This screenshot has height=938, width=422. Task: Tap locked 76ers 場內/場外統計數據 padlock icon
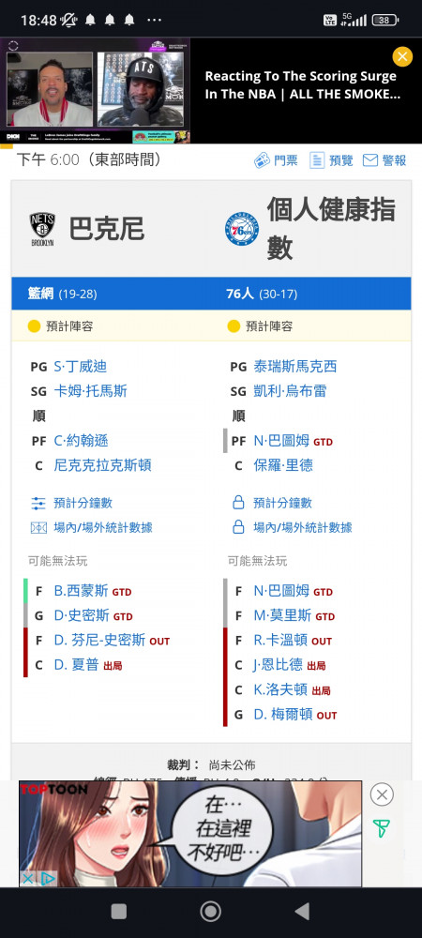[x=238, y=527]
